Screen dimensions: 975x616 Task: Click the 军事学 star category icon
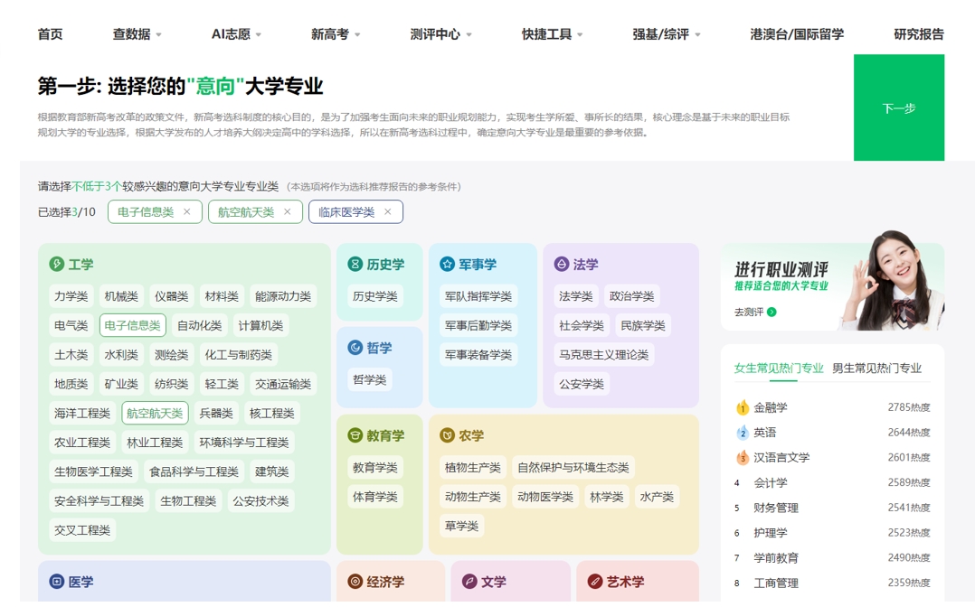tap(445, 265)
